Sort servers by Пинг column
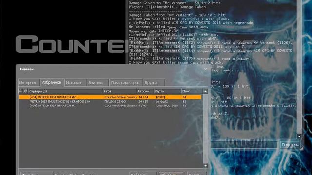Image resolution: width=312 pixels, height=175 pixels. click(x=192, y=91)
